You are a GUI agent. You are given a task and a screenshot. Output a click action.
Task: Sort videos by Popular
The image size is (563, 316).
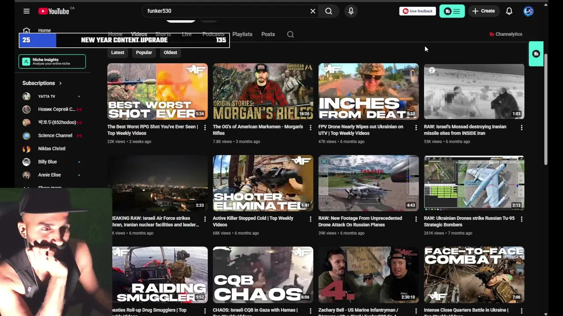[x=144, y=52]
